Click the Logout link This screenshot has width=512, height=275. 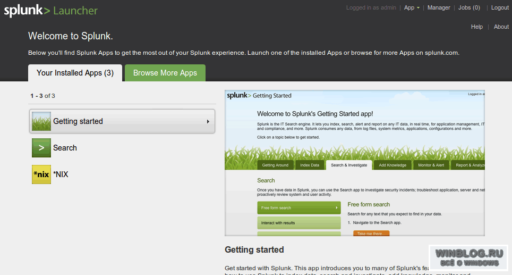coord(500,7)
